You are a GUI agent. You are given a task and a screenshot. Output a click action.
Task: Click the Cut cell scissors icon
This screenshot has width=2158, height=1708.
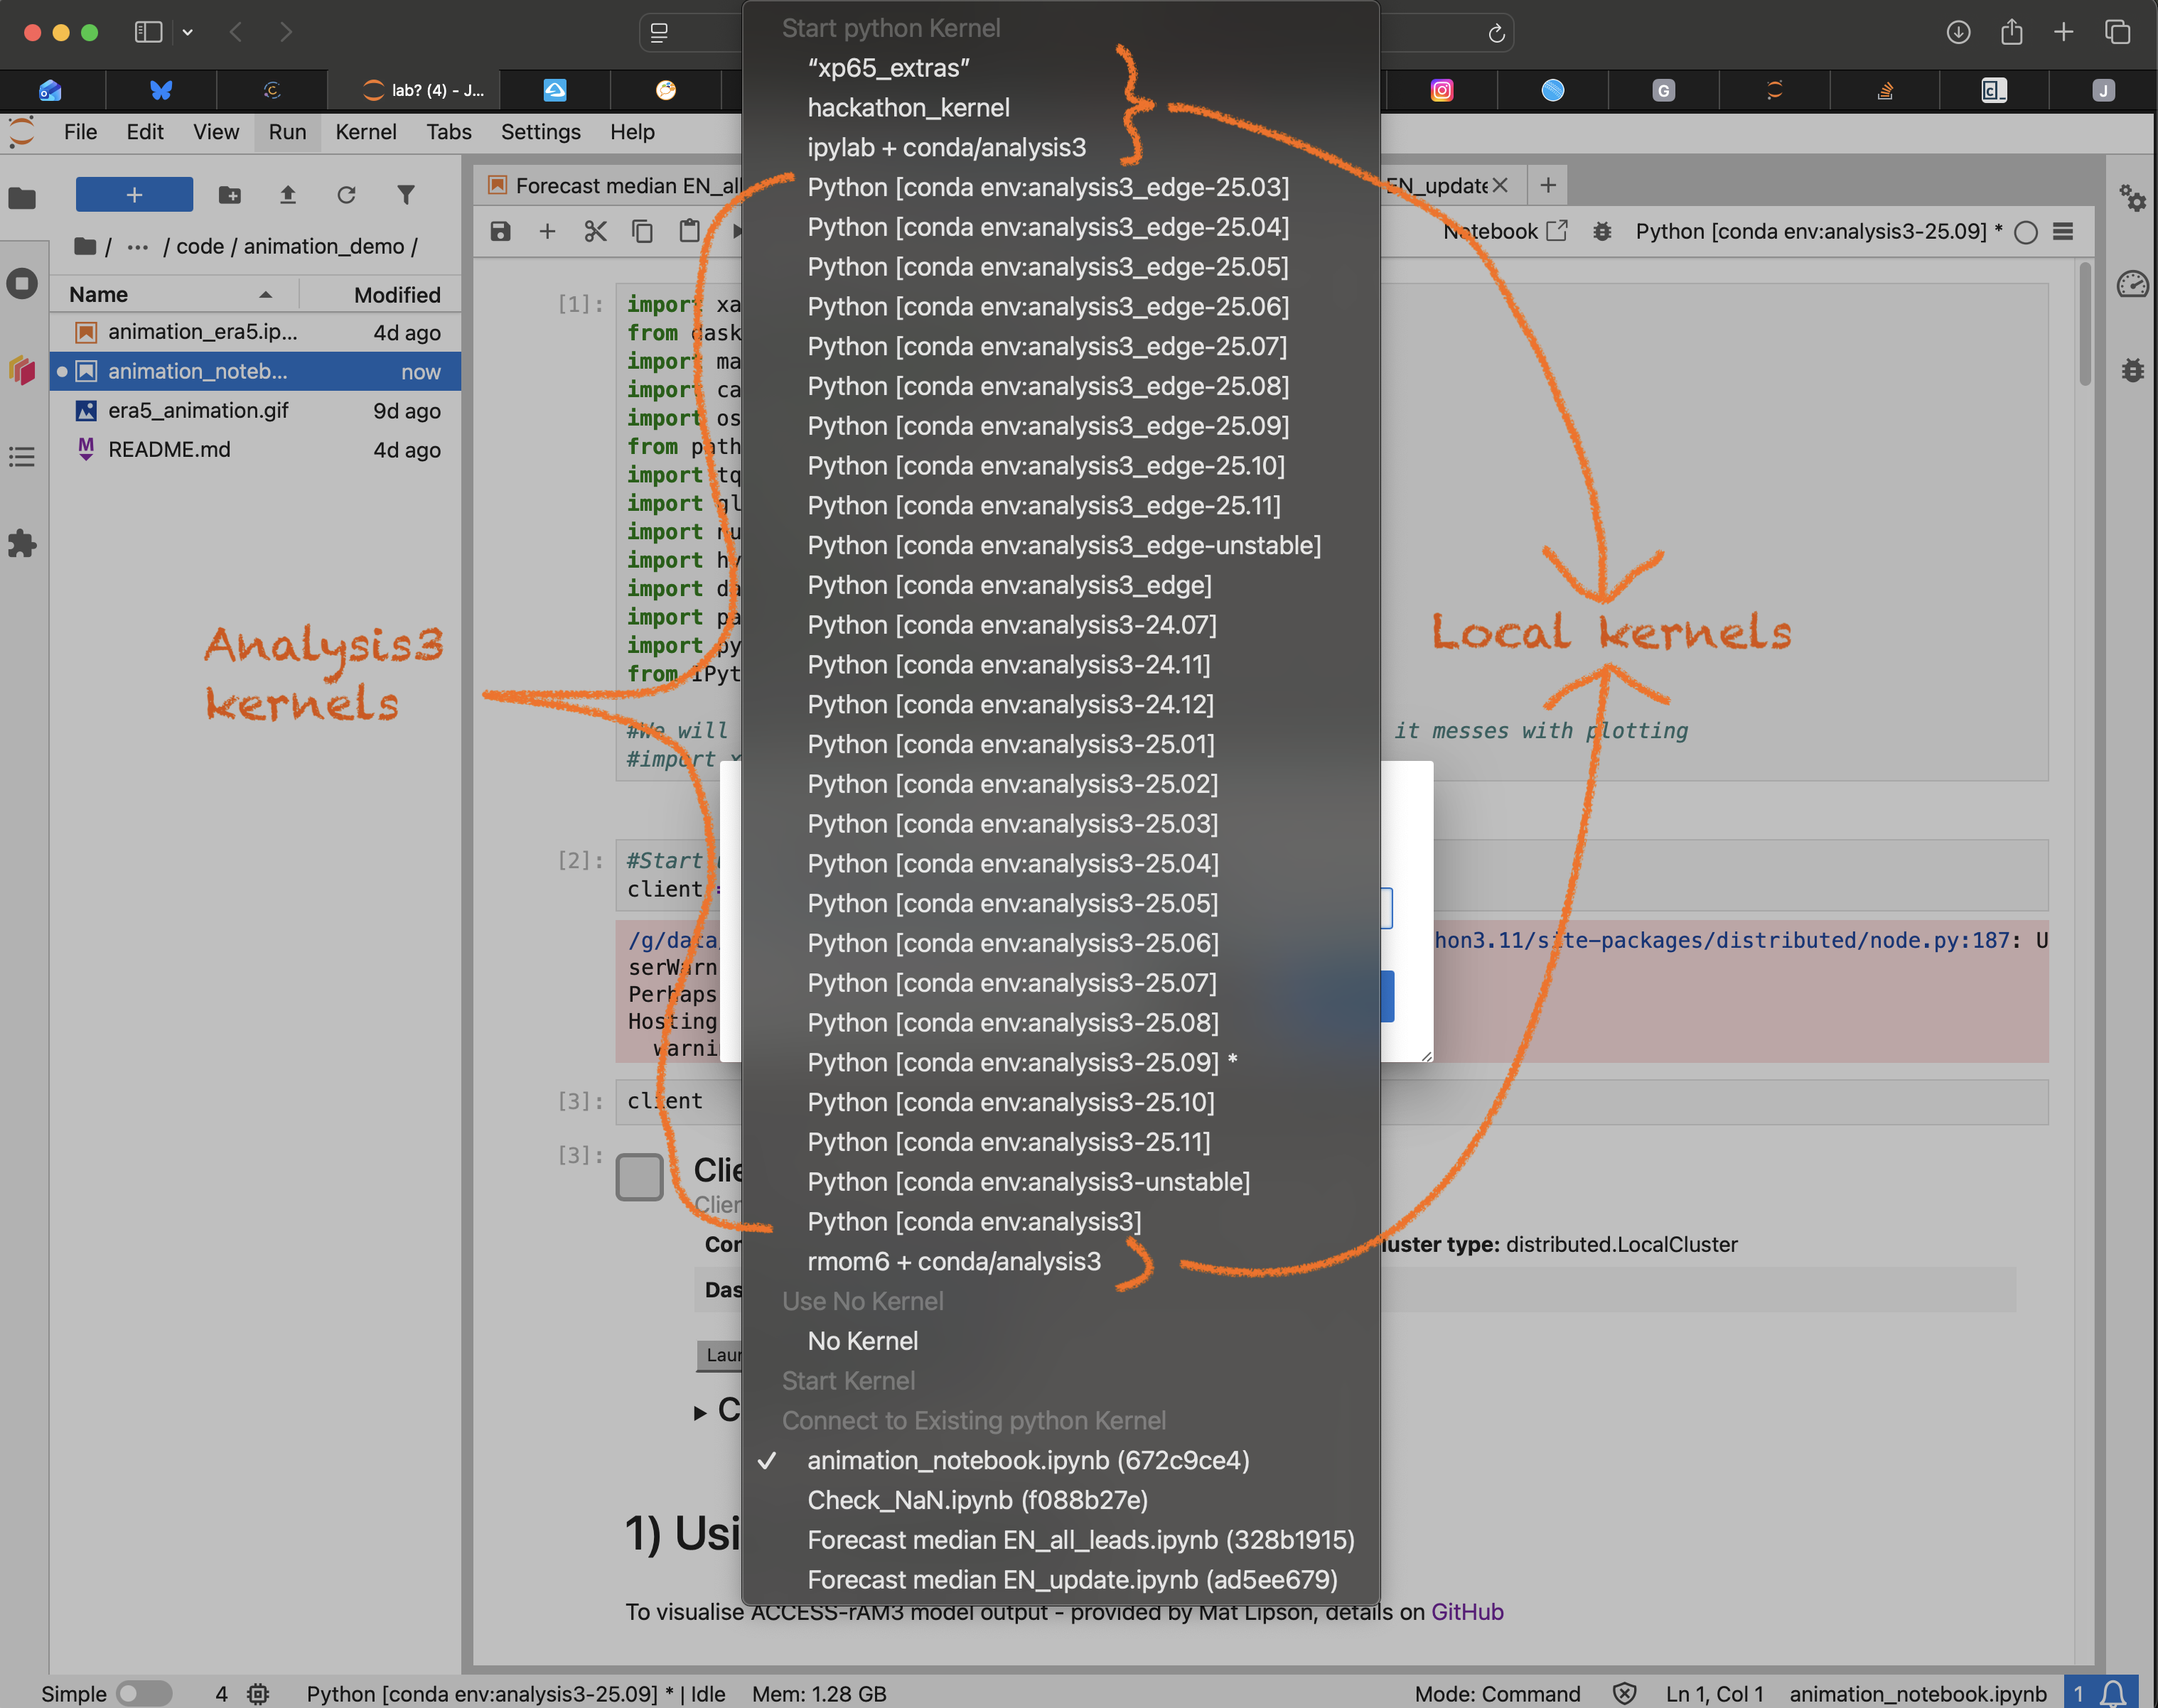[595, 232]
